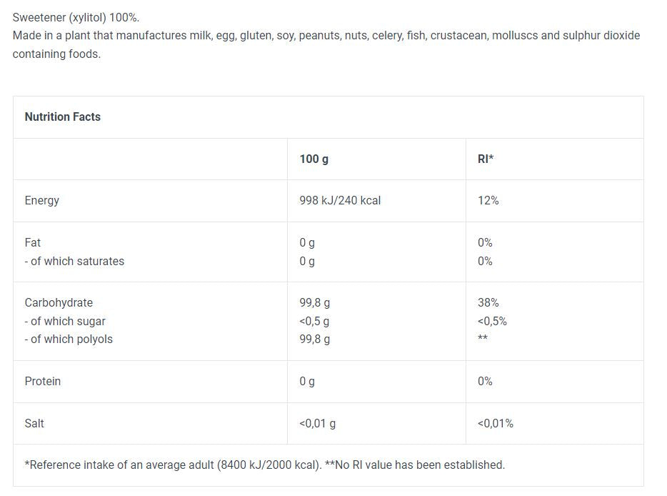Click the RI* column header
This screenshot has height=496, width=667.
tap(486, 159)
